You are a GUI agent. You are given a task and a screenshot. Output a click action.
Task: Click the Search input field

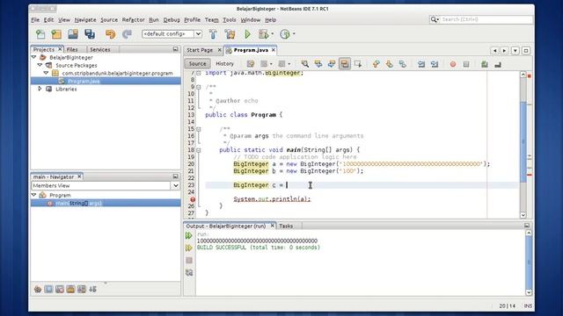pyautogui.click(x=486, y=19)
